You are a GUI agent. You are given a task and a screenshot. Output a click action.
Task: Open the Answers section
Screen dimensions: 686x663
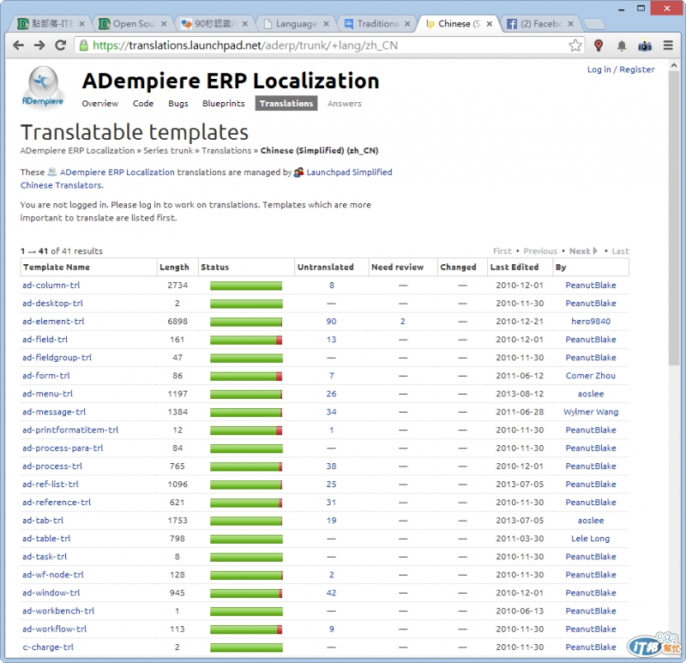coord(345,103)
